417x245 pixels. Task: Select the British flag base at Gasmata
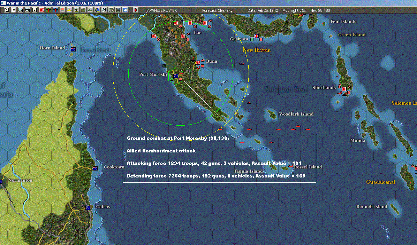256,36
